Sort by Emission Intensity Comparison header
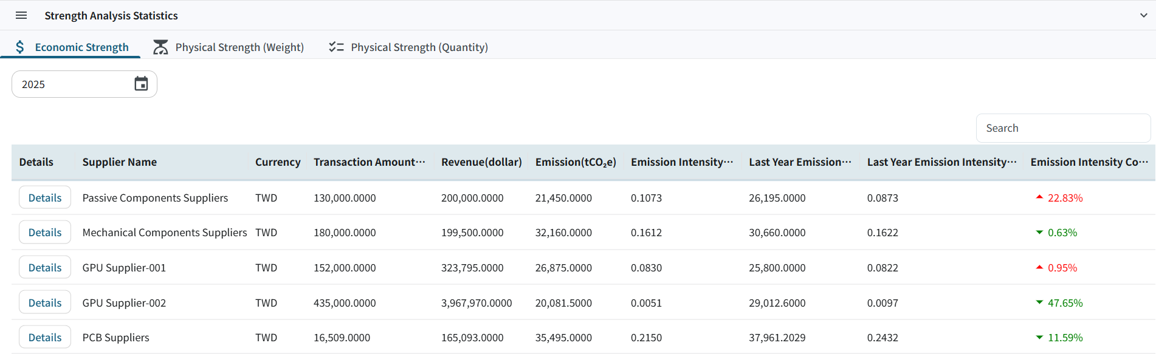This screenshot has height=354, width=1156. click(x=1089, y=162)
